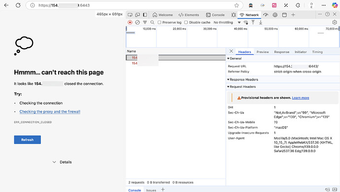This screenshot has width=340, height=192.
Task: Expand the Details section on error page
Action: pyautogui.click(x=62, y=162)
